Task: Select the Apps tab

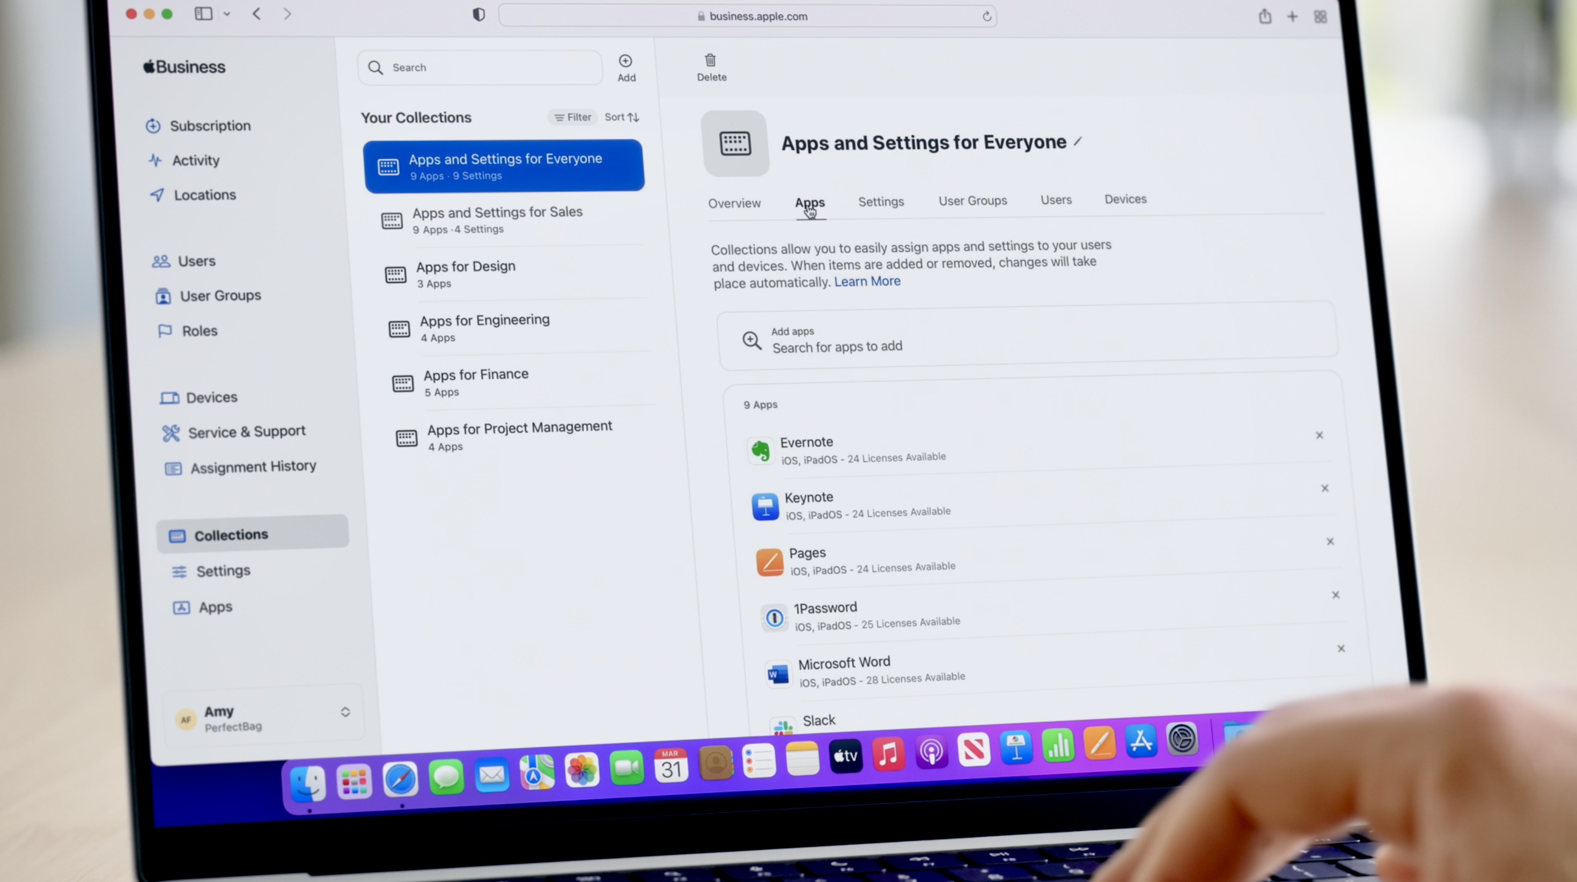Action: click(810, 203)
